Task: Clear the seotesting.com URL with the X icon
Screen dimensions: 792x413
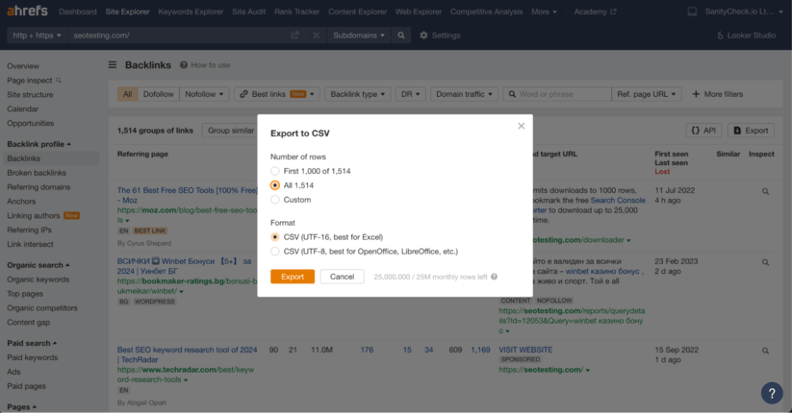Action: click(316, 36)
